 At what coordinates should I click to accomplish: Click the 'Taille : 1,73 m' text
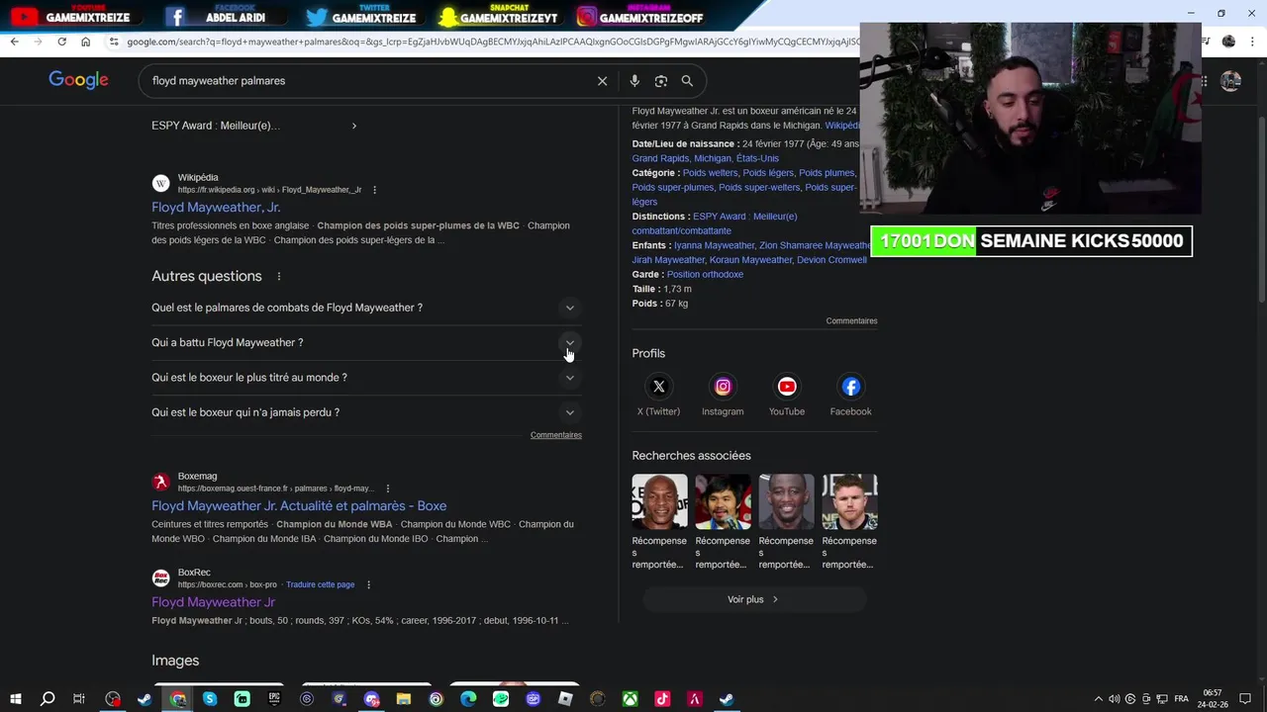tap(662, 289)
